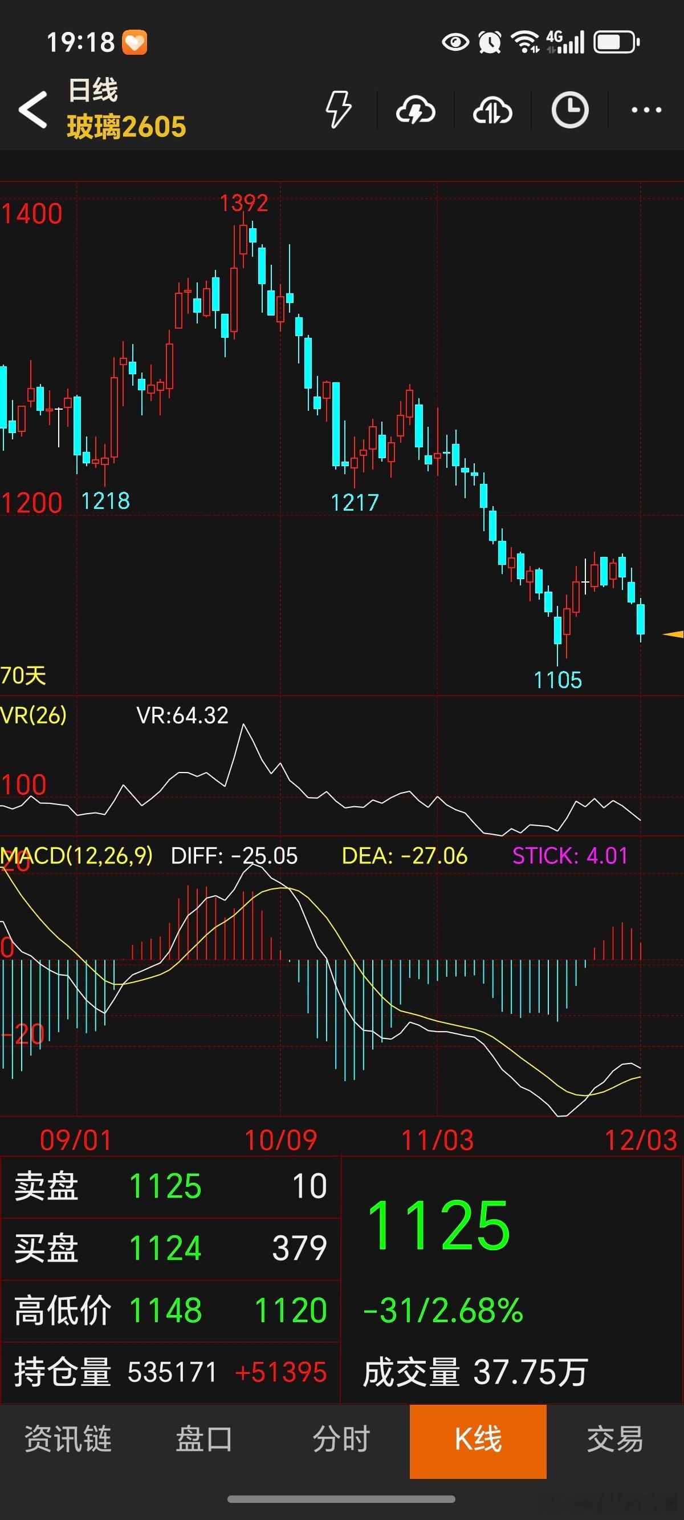Open the three-dots more menu
The image size is (684, 1520).
pyautogui.click(x=646, y=110)
